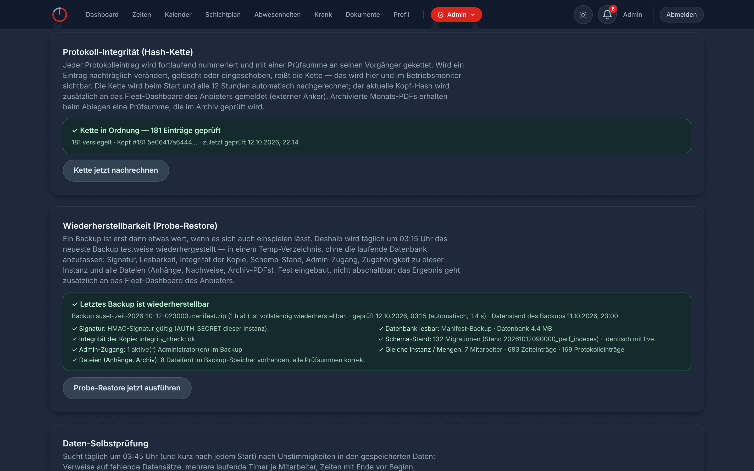Go to the Profil page
The width and height of the screenshot is (754, 471).
pyautogui.click(x=401, y=15)
